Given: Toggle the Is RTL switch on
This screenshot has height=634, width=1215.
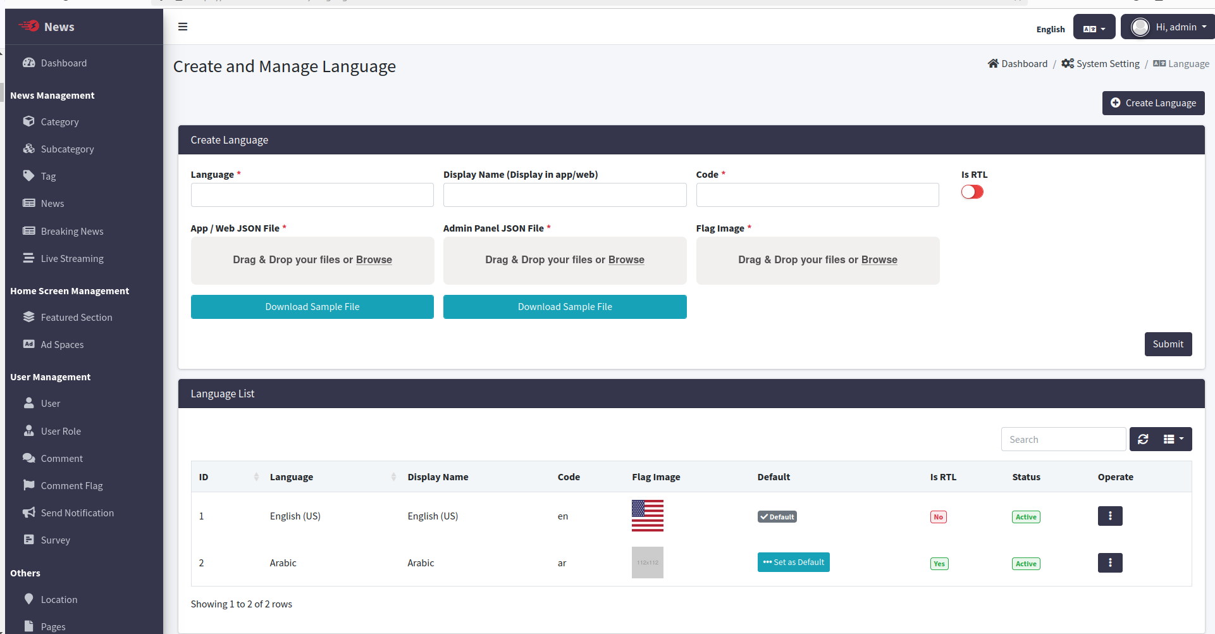Looking at the screenshot, I should [x=972, y=192].
